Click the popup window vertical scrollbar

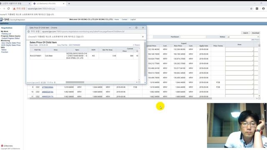[145, 59]
